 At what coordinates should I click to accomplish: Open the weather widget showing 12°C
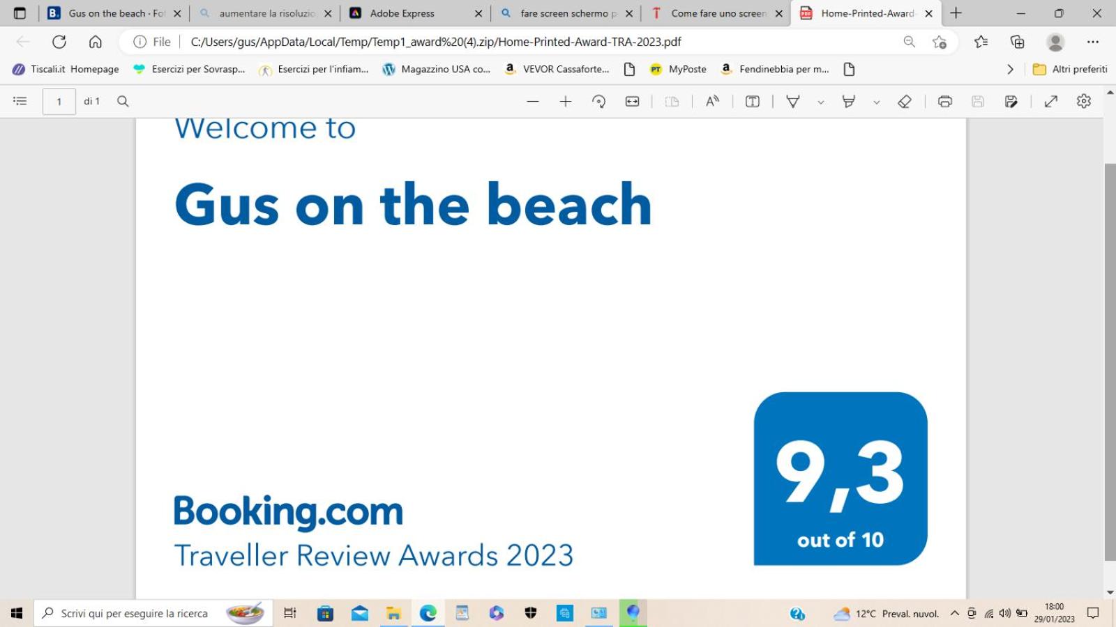coord(887,613)
